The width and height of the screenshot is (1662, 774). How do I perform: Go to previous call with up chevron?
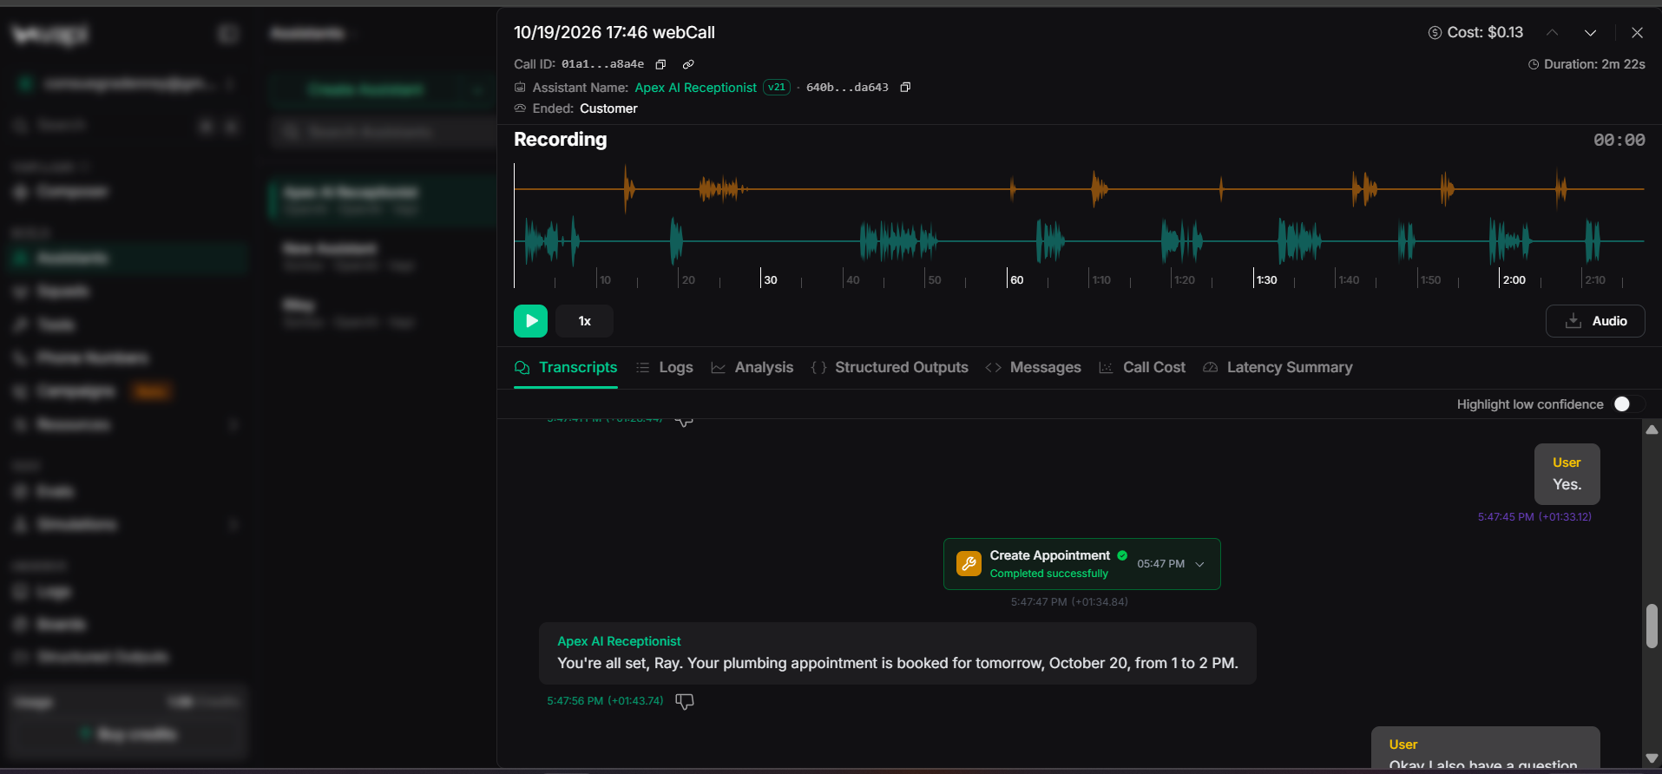[x=1553, y=33]
